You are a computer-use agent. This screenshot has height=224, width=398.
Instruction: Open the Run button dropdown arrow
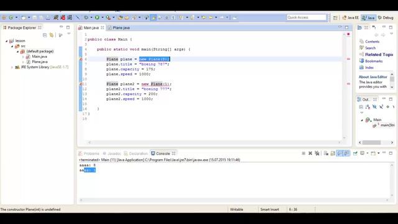[102, 17]
